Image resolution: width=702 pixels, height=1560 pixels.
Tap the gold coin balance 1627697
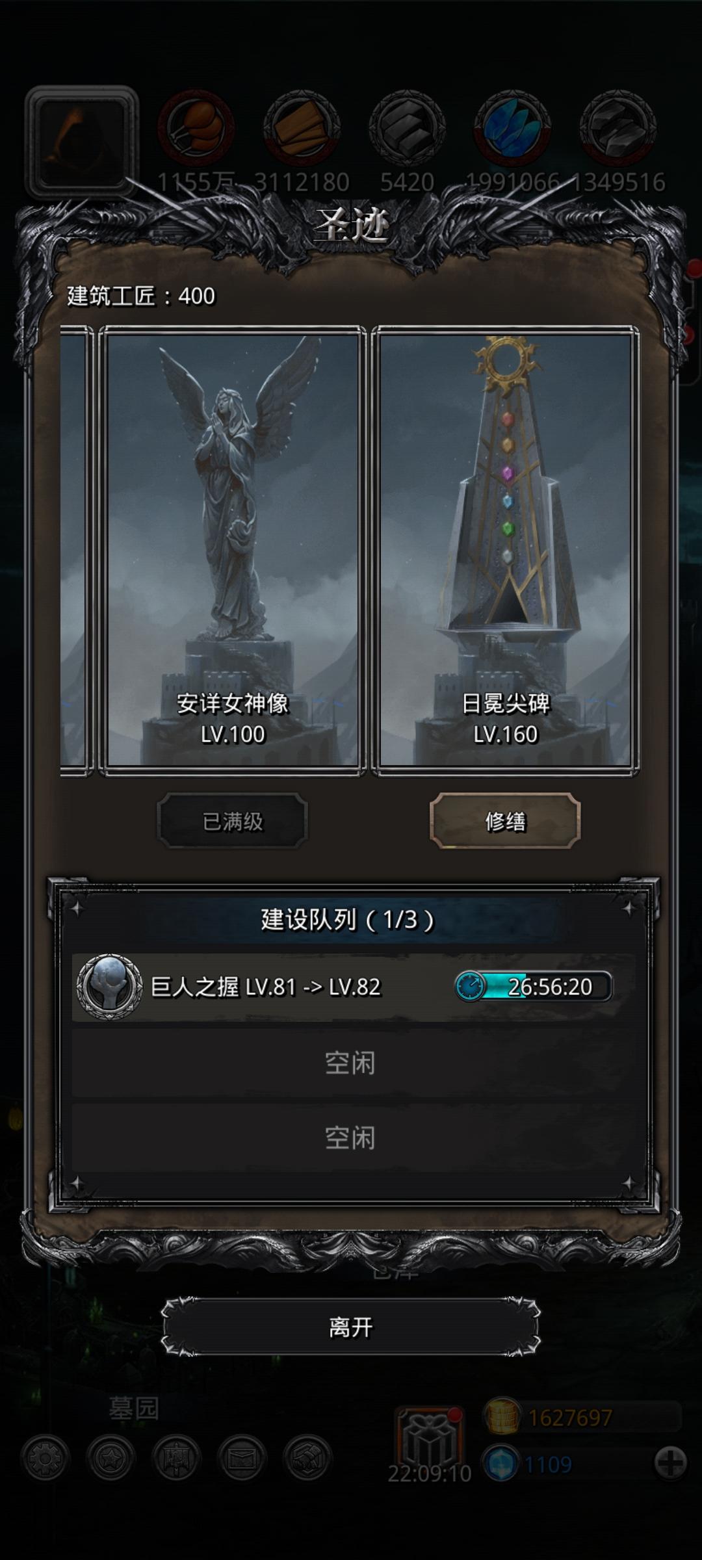click(x=571, y=1417)
